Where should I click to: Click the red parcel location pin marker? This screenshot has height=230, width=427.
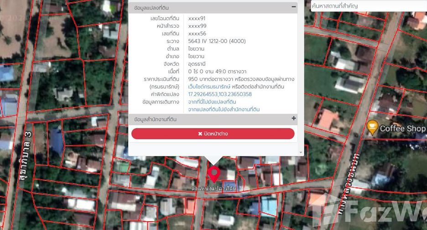point(214,174)
